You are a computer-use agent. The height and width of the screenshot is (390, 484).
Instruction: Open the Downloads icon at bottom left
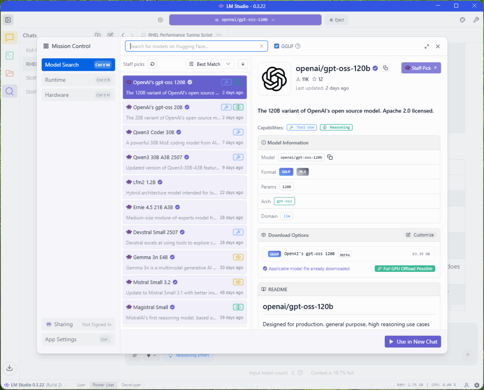coord(10,368)
